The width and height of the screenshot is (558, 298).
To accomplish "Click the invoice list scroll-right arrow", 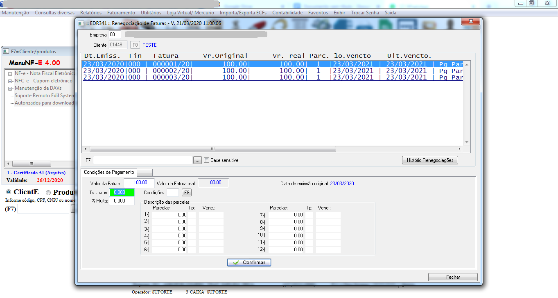I will click(459, 149).
